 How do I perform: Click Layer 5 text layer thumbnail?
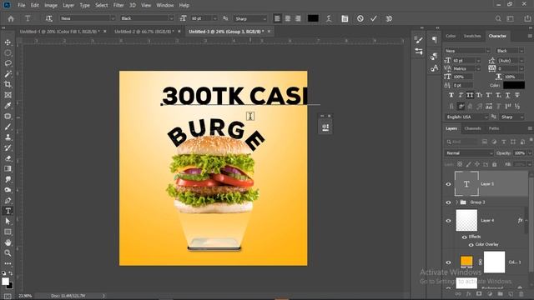pos(466,184)
